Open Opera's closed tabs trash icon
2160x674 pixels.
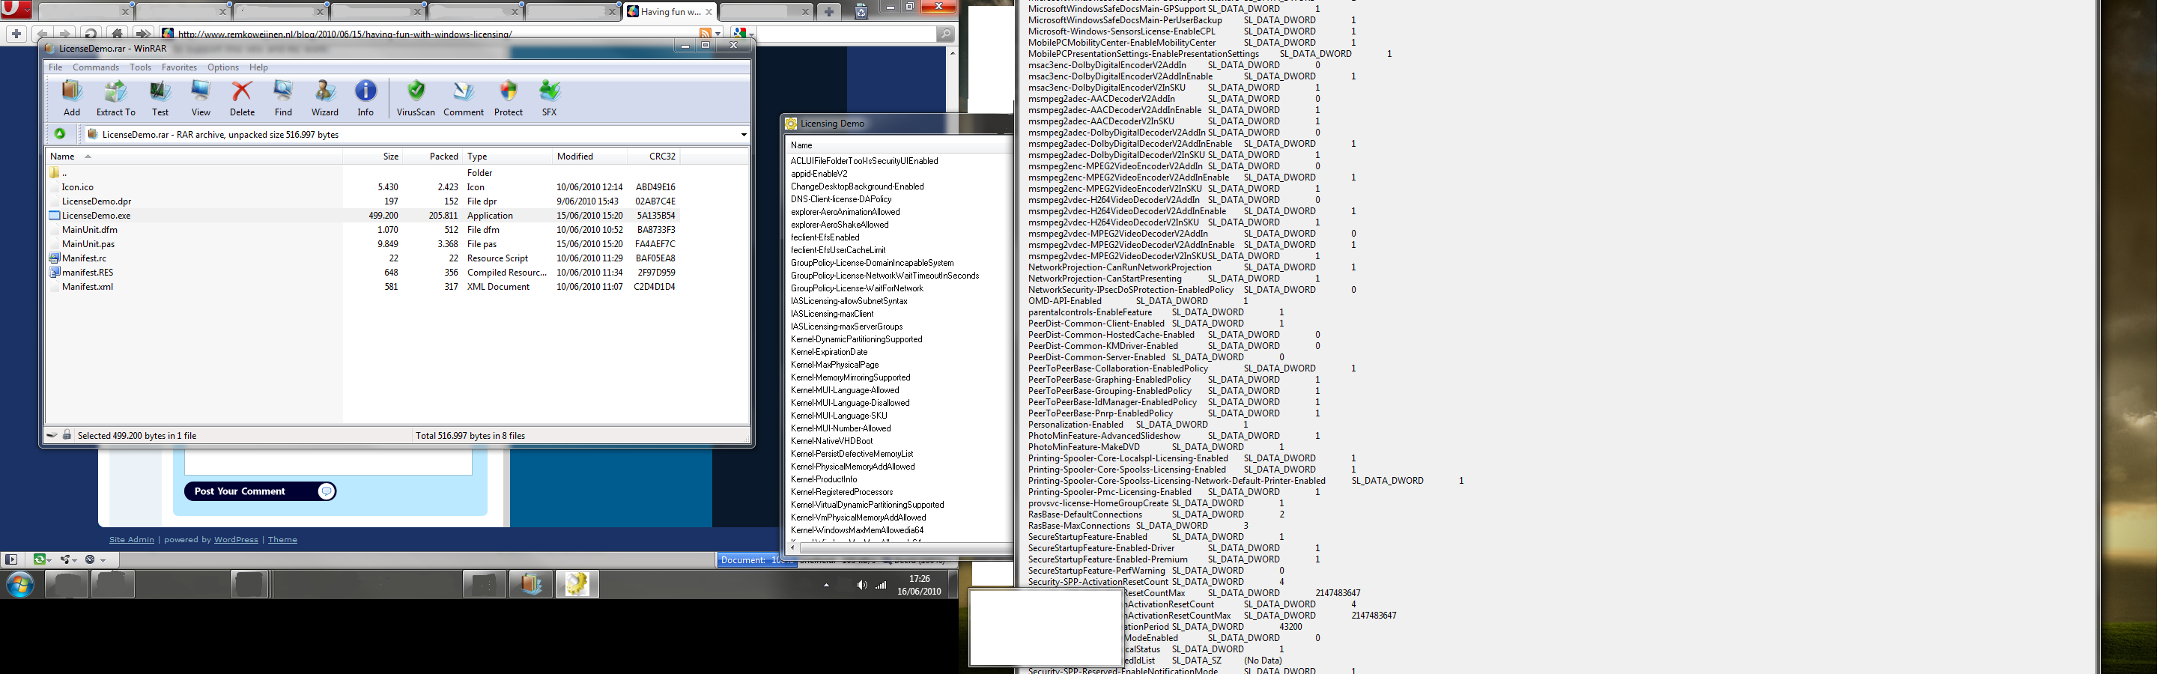(861, 11)
